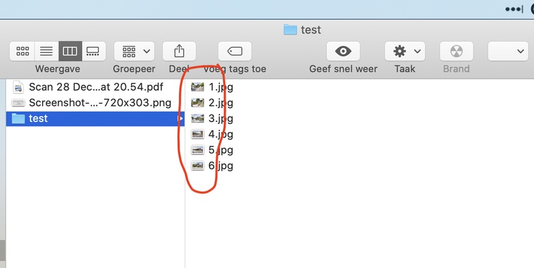
Task: Open the Groepeer dropdown
Action: [x=134, y=51]
